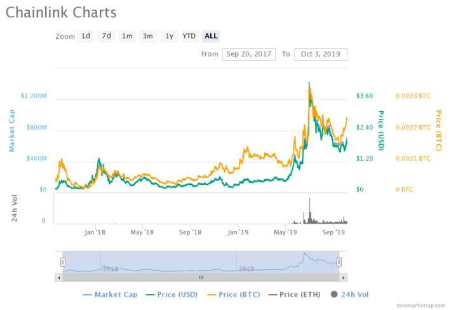Image resolution: width=451 pixels, height=310 pixels.
Task: Click the 2018 marker in navigator
Action: pos(111,269)
